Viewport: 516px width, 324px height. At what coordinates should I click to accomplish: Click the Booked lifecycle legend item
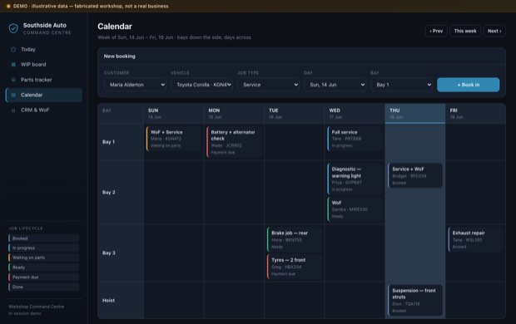pyautogui.click(x=44, y=238)
